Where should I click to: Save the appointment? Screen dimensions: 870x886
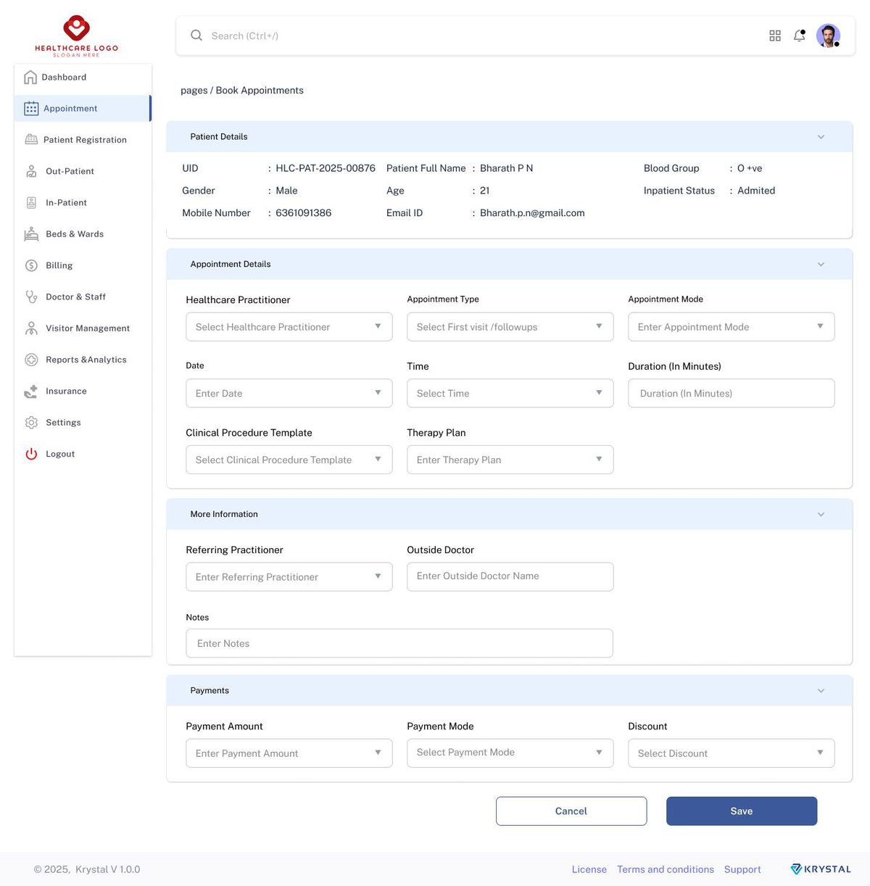click(x=742, y=811)
